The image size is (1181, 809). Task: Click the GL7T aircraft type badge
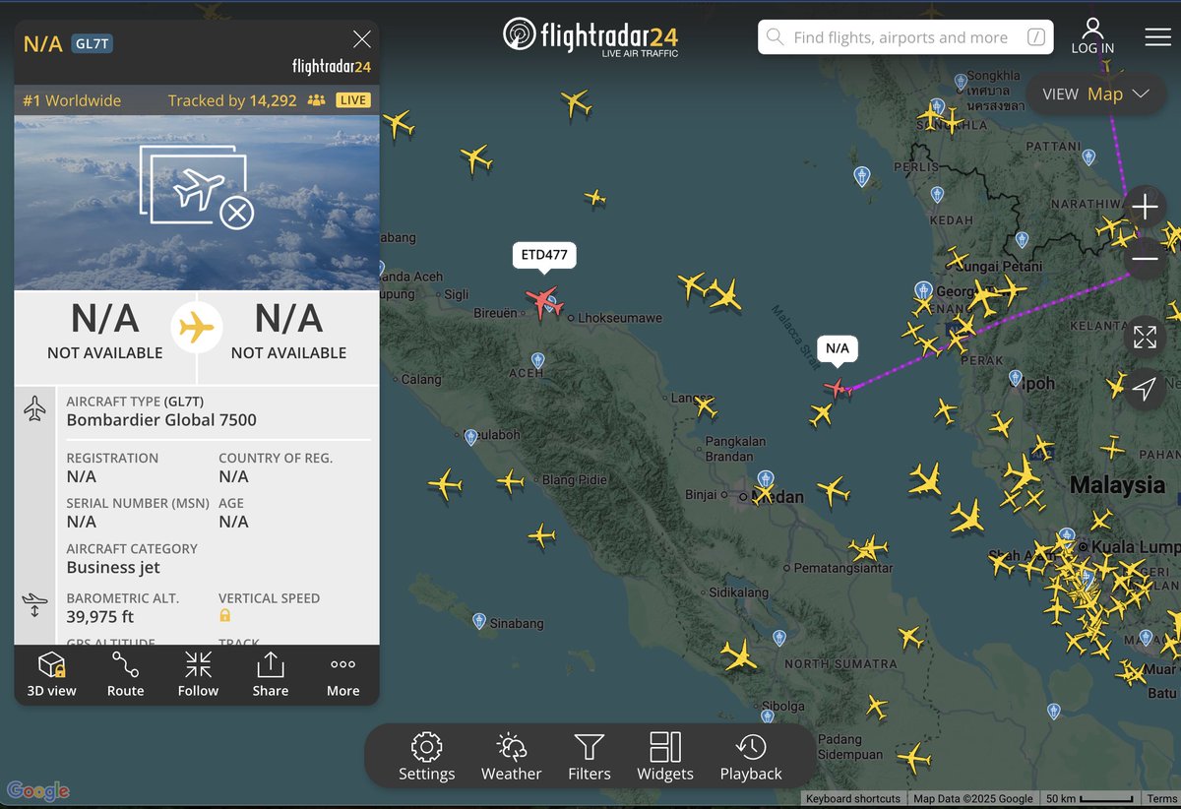coord(93,43)
